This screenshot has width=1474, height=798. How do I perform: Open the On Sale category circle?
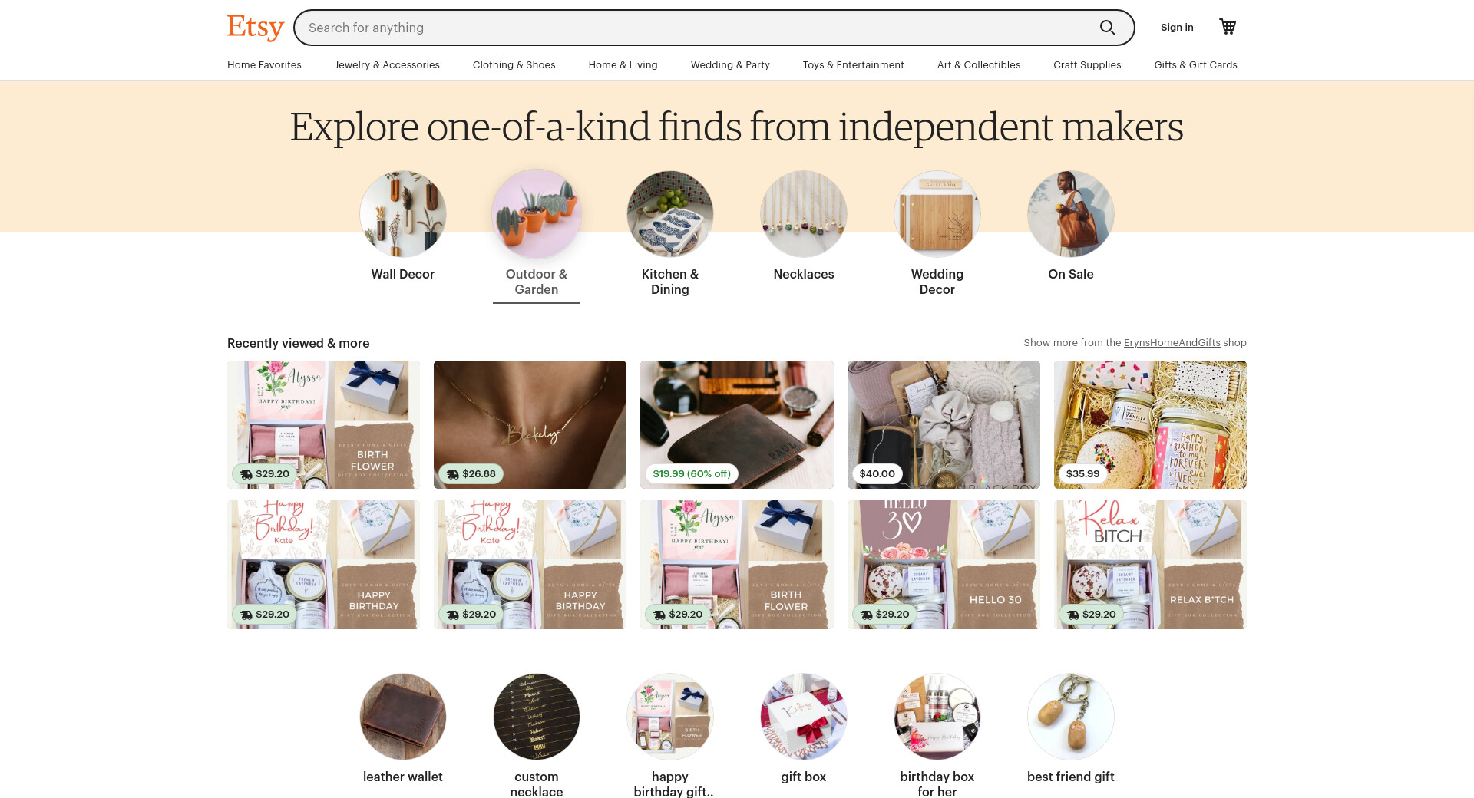[x=1071, y=214]
